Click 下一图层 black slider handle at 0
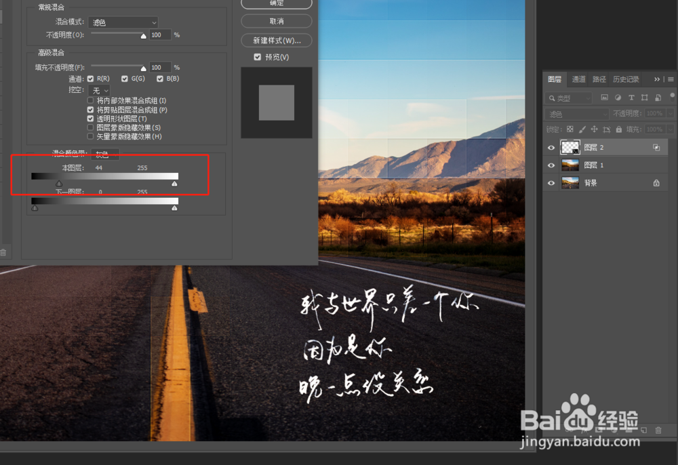678x465 pixels. [35, 208]
